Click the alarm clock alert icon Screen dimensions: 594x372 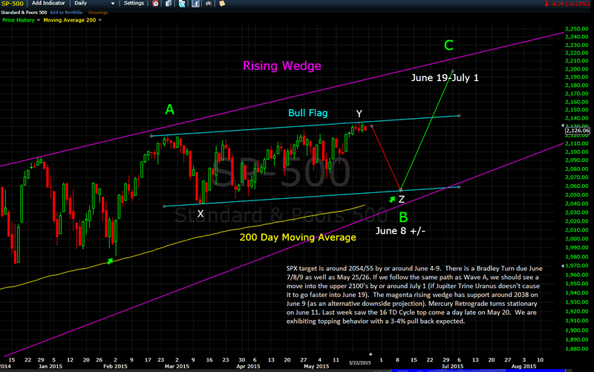coord(155,4)
